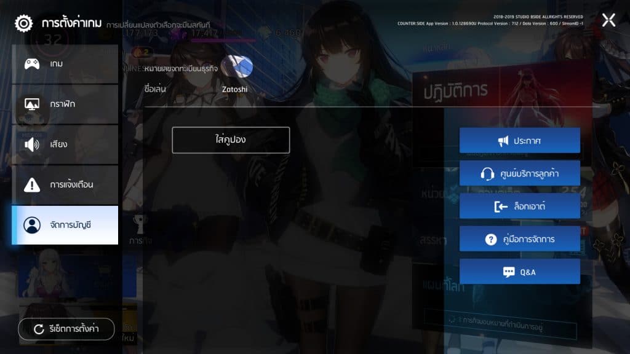Switch to the กราฟิก tab
630x354 pixels.
pos(65,104)
